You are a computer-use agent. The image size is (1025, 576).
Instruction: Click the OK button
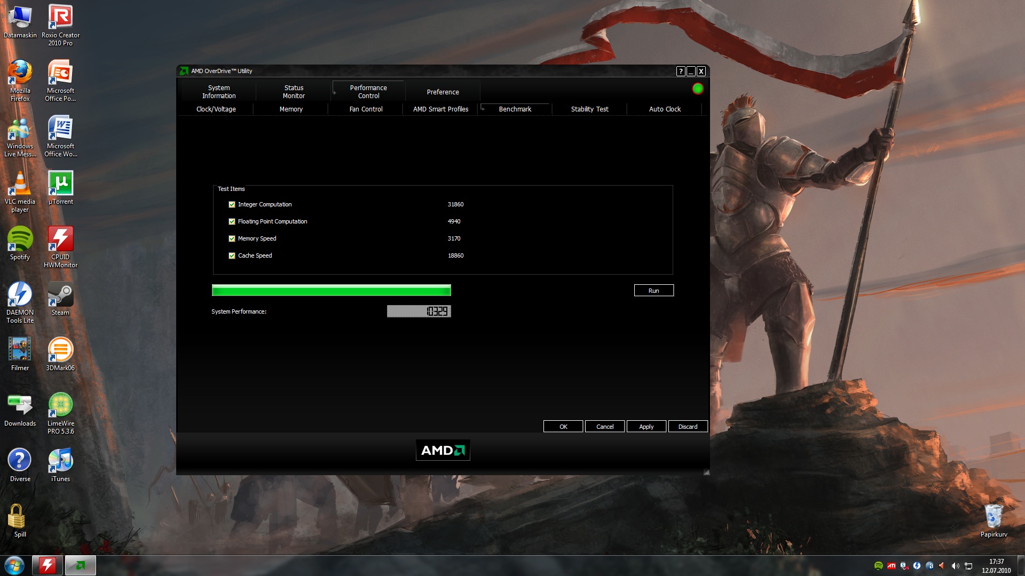point(563,426)
